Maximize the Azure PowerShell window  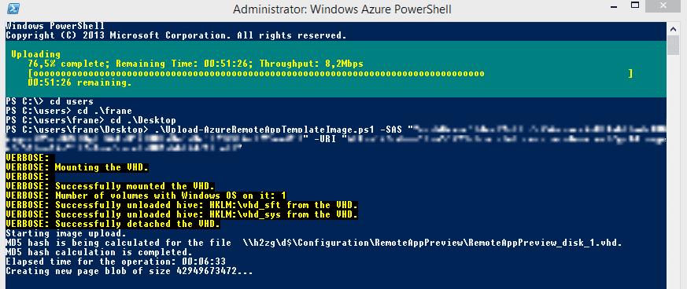pyautogui.click(x=635, y=7)
